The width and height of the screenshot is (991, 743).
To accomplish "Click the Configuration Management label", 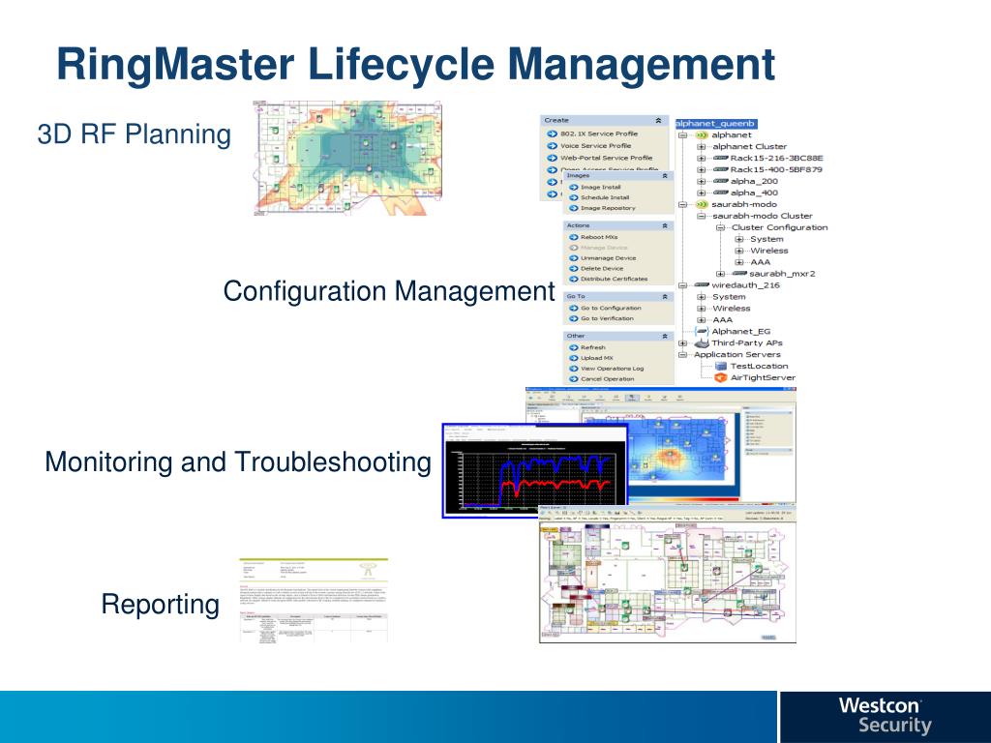I will pos(389,292).
